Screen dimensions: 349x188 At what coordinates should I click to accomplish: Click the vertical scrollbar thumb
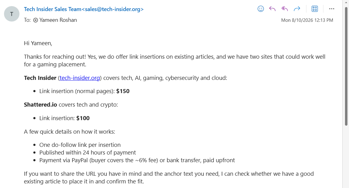346,66
